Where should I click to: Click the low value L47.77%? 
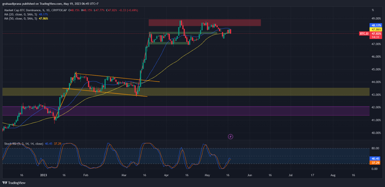click(x=100, y=10)
